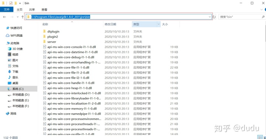Sort by the 大小 column header
Image resolution: width=266 pixels, height=139 pixels.
[x=165, y=24]
